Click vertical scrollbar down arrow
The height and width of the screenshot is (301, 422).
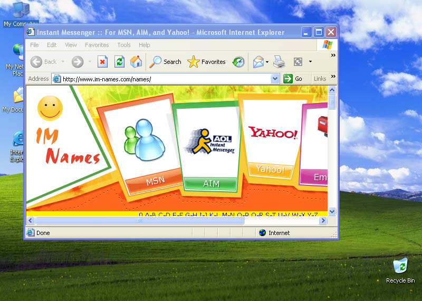coord(332,212)
